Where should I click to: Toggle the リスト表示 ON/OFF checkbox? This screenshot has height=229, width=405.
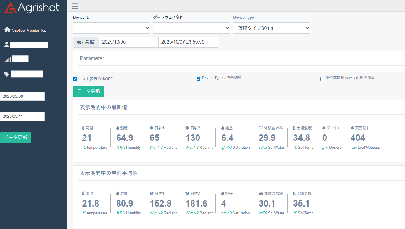point(75,79)
